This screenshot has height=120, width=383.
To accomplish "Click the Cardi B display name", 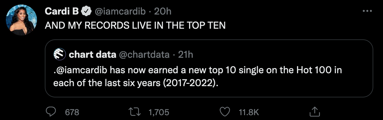I will 62,11.
